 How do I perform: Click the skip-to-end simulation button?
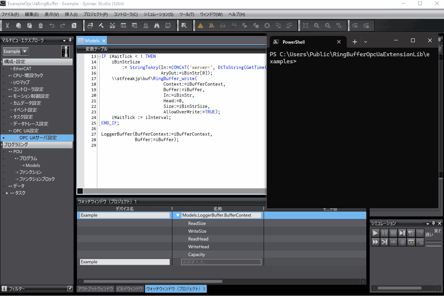[x=384, y=242]
